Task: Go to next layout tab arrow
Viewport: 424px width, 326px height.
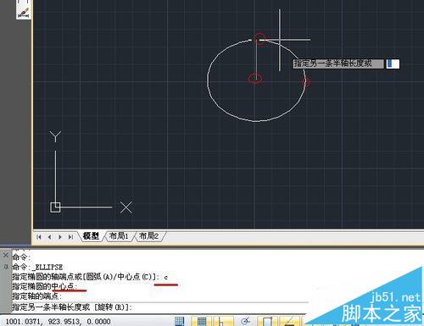Action: pos(60,237)
